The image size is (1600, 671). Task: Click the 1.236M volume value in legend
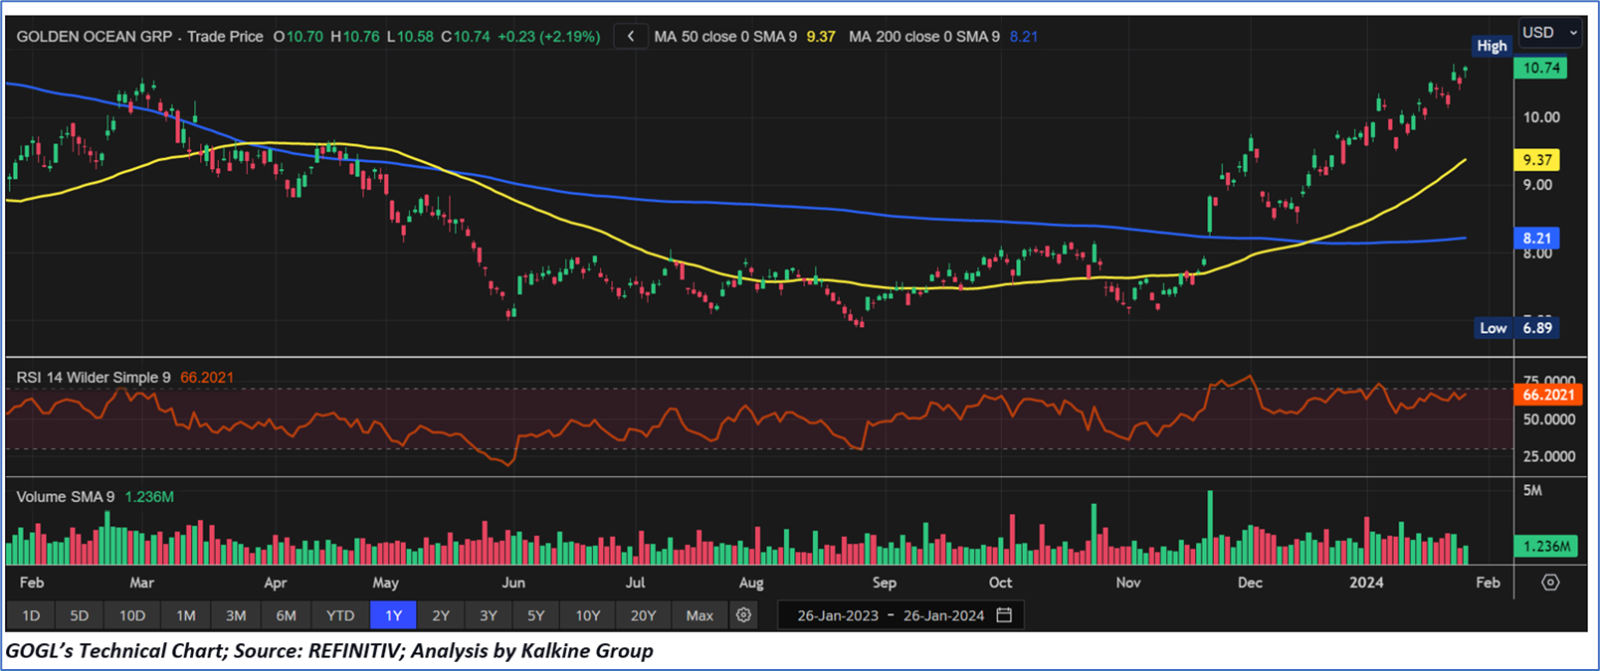pos(149,497)
